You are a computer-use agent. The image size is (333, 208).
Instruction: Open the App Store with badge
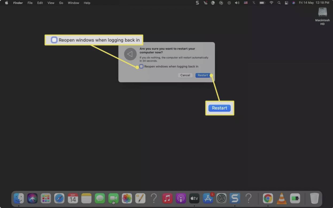point(208,198)
